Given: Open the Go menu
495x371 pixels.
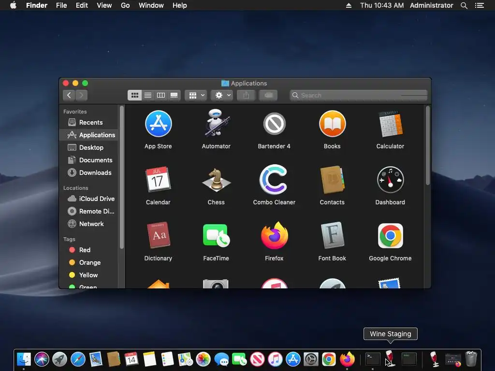Looking at the screenshot, I should pos(125,5).
